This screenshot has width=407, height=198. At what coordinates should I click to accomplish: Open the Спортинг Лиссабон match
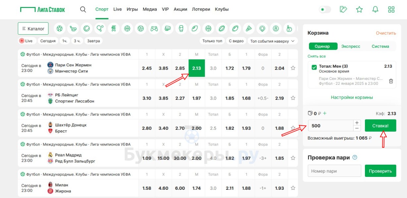pyautogui.click(x=75, y=101)
